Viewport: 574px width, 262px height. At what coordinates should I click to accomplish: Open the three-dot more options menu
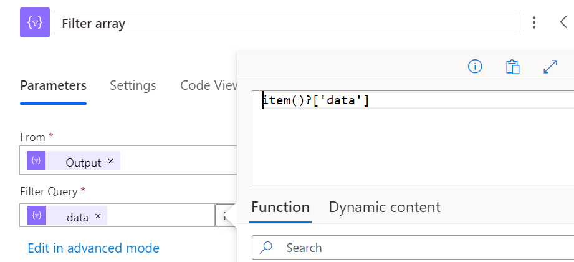pyautogui.click(x=533, y=23)
